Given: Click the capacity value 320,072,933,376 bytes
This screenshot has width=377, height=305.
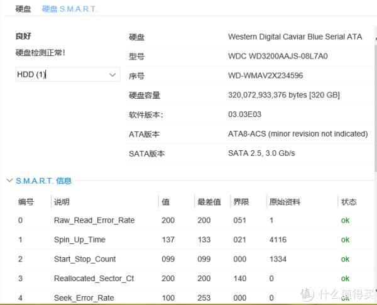Looking at the screenshot, I should click(x=268, y=95).
